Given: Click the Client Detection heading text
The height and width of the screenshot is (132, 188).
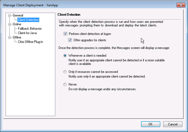Looking at the screenshot, I should tap(69, 15).
